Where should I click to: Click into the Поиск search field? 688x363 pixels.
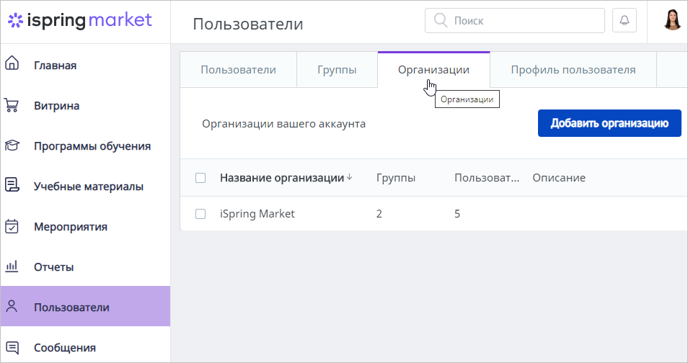[x=515, y=21]
